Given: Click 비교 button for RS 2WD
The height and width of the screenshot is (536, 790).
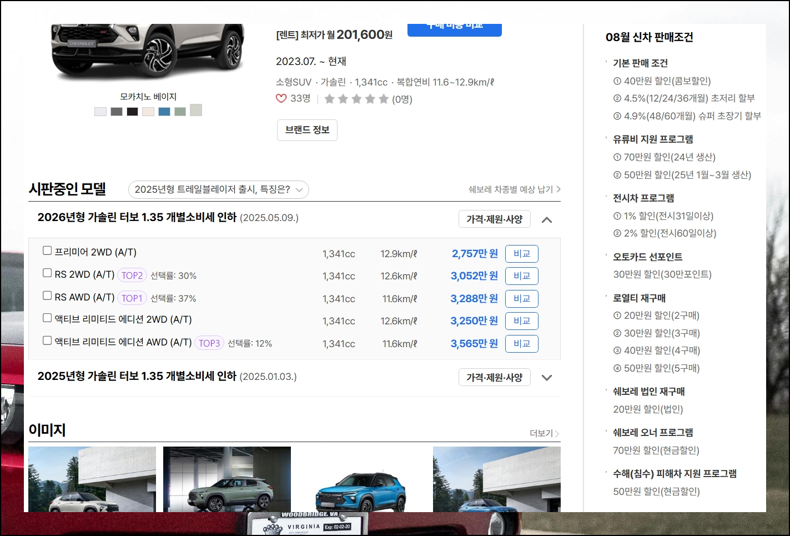Looking at the screenshot, I should coord(522,276).
